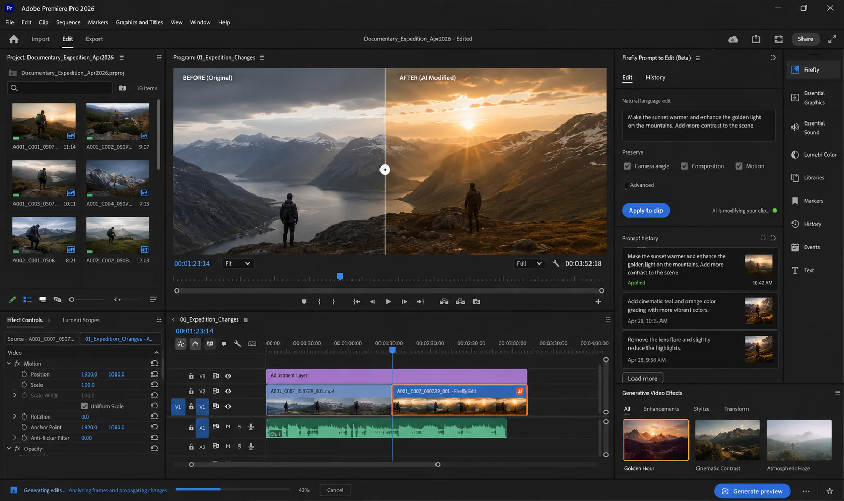Image resolution: width=844 pixels, height=501 pixels.
Task: Open Lumetri Color panel
Action: tap(813, 154)
